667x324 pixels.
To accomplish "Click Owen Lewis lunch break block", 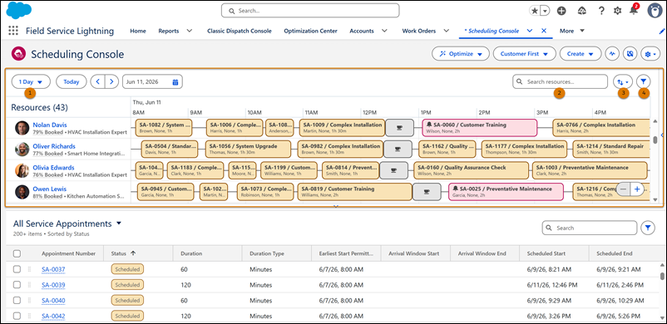I will [427, 192].
